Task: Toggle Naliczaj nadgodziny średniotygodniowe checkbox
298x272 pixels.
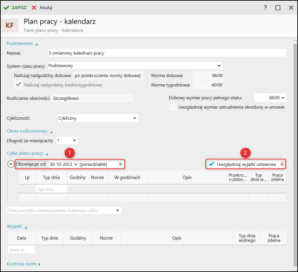Action: pyautogui.click(x=18, y=84)
